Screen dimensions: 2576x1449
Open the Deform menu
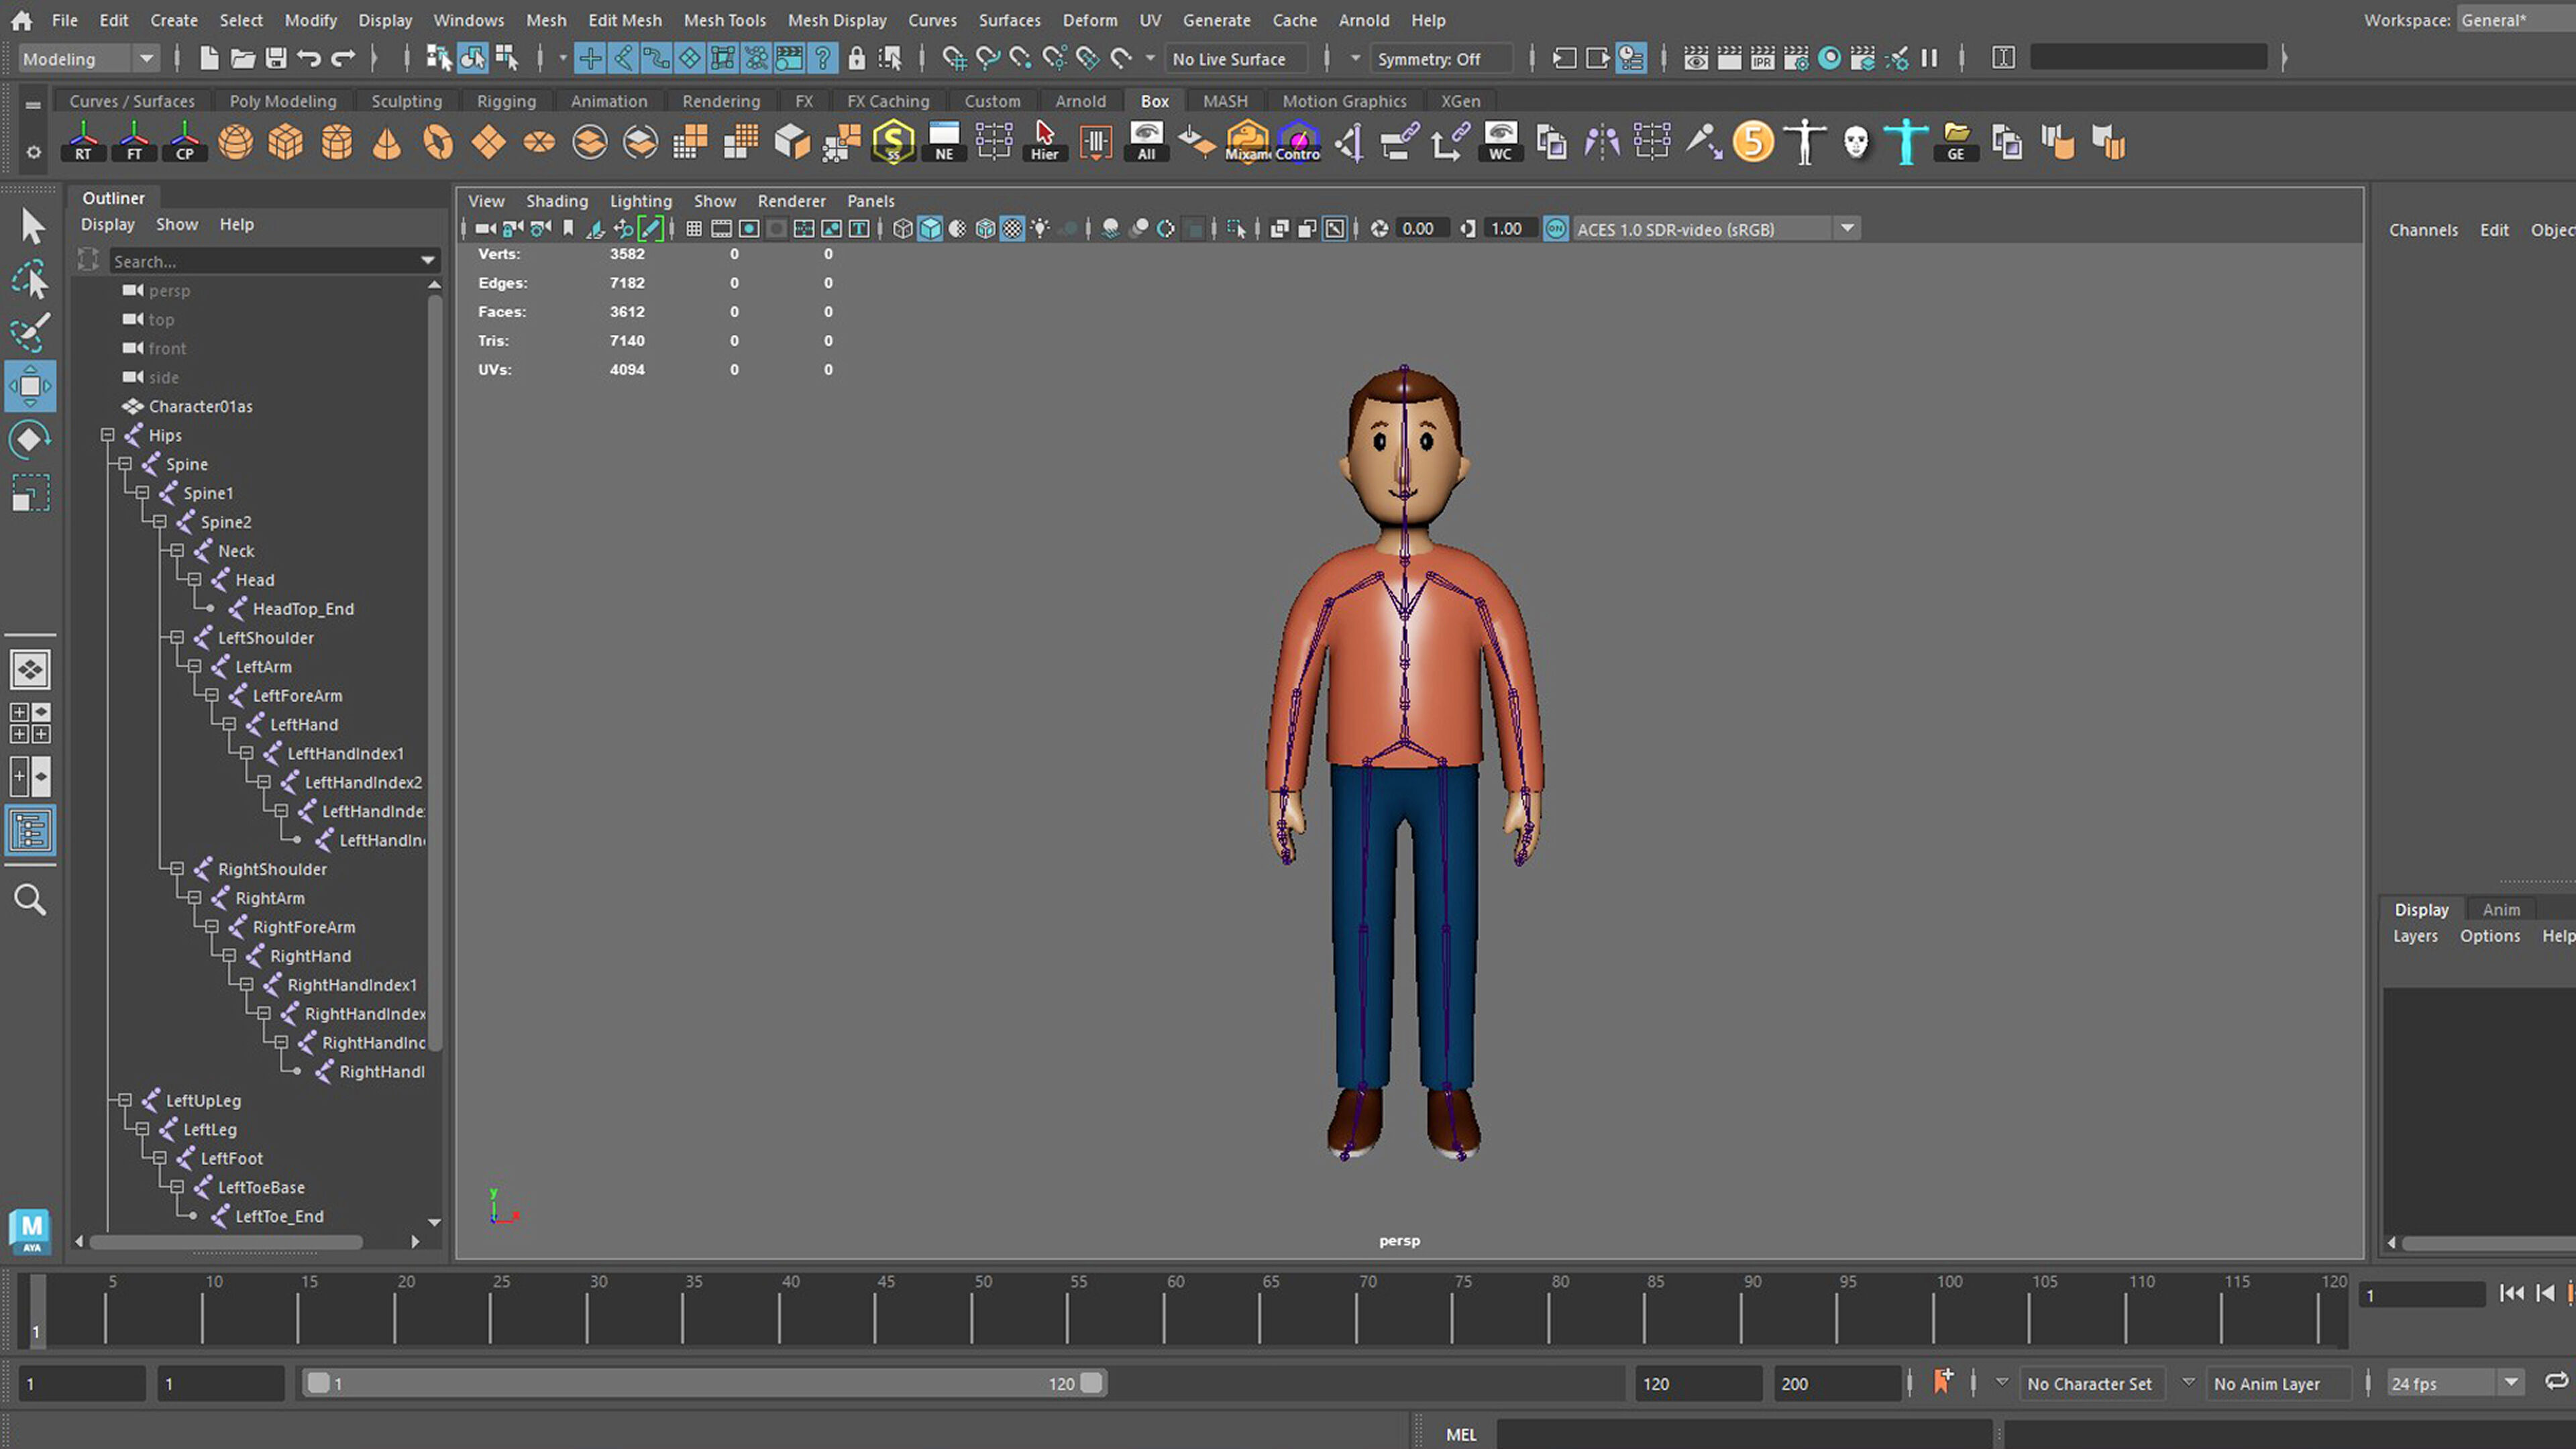pyautogui.click(x=1090, y=20)
